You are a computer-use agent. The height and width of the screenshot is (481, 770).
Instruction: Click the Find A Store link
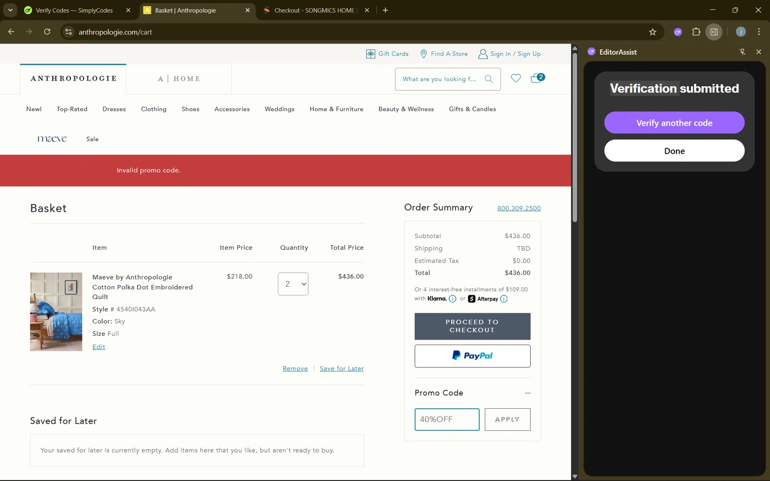click(444, 54)
